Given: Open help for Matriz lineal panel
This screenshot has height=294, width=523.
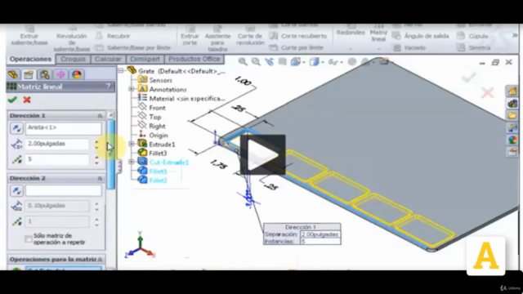Looking at the screenshot, I should (x=108, y=87).
